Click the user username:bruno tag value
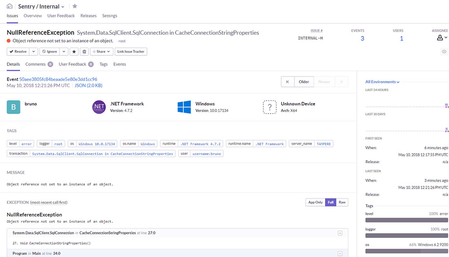The image size is (449, 257). point(207,154)
